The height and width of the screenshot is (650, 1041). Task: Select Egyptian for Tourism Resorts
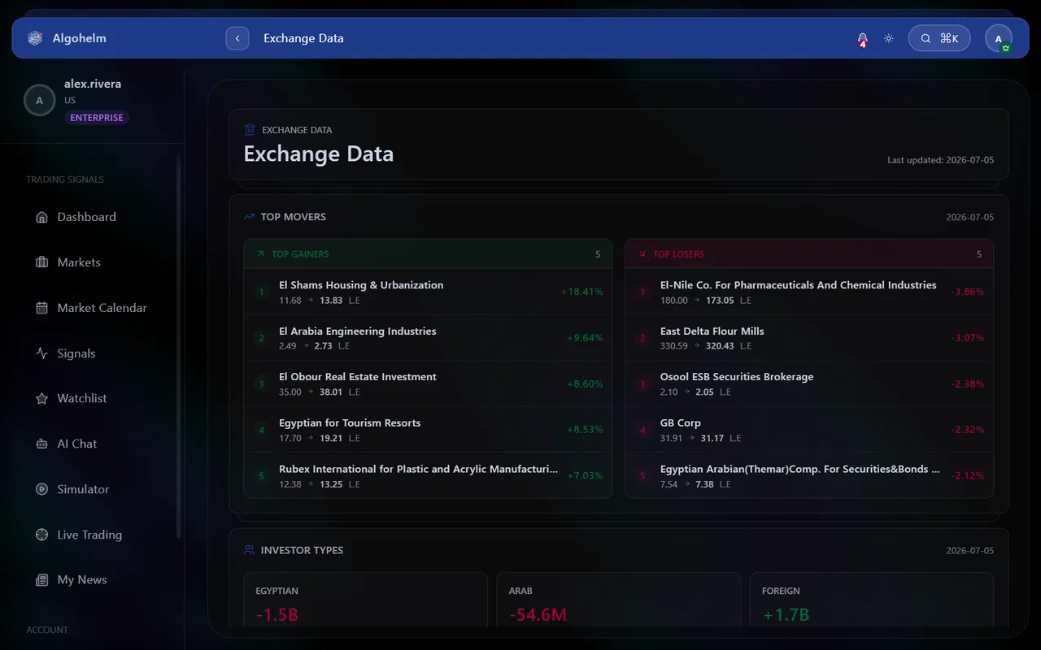[428, 430]
